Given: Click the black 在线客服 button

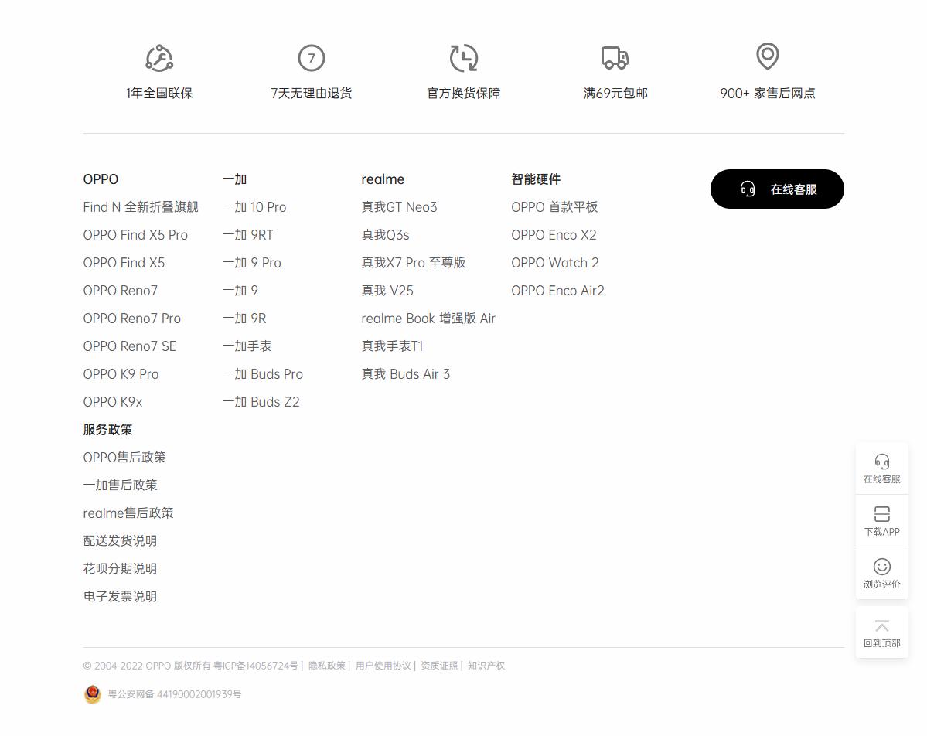Looking at the screenshot, I should [776, 189].
